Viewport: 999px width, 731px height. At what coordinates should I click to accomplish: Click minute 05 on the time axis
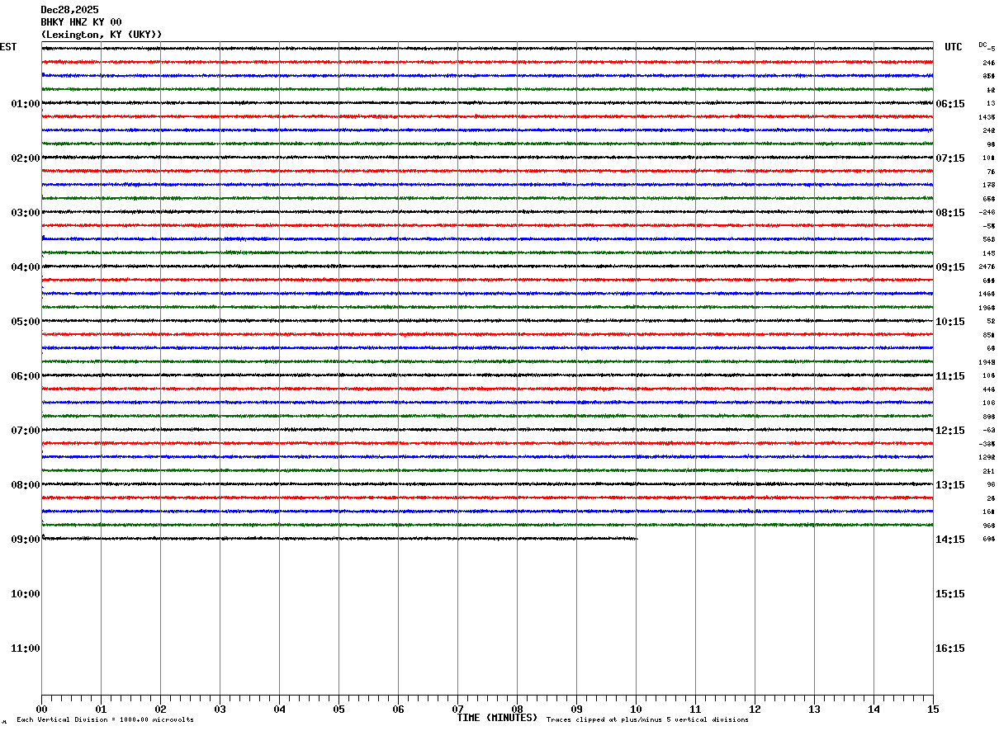click(x=339, y=709)
